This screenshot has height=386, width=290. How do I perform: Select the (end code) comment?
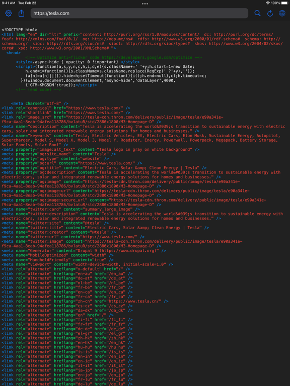pos(38,89)
